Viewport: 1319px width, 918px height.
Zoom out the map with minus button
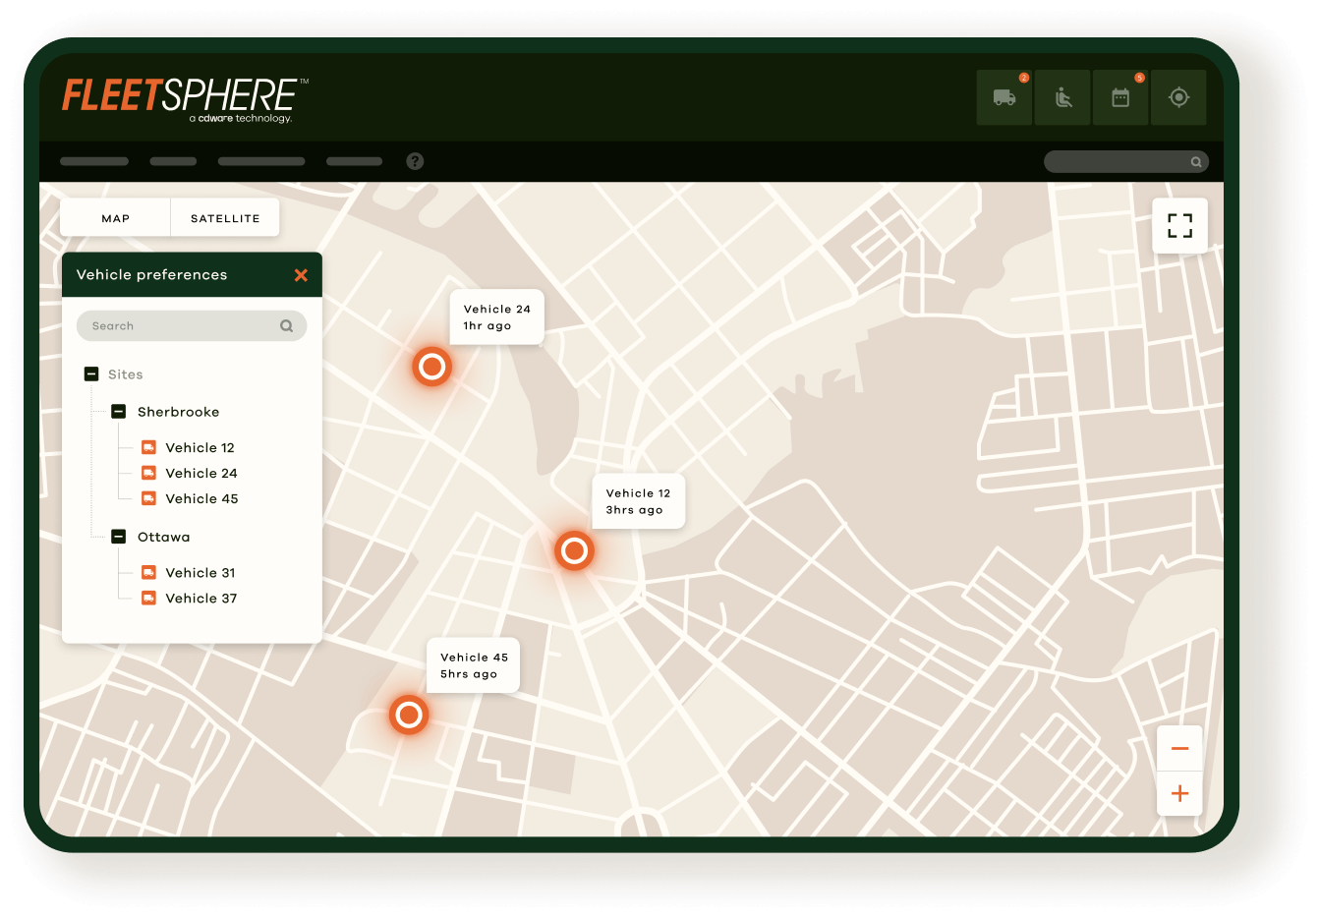[x=1179, y=748]
